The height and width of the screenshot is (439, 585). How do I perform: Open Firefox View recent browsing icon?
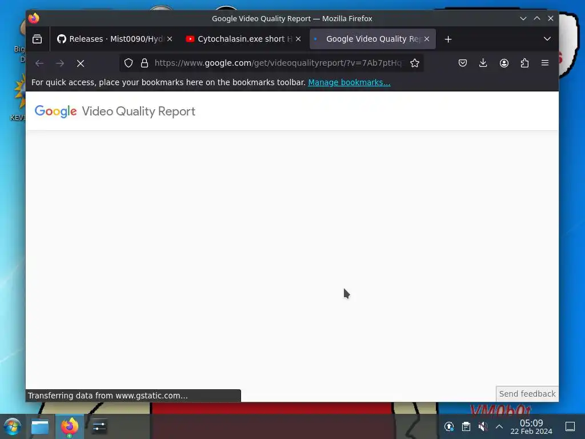tap(37, 39)
